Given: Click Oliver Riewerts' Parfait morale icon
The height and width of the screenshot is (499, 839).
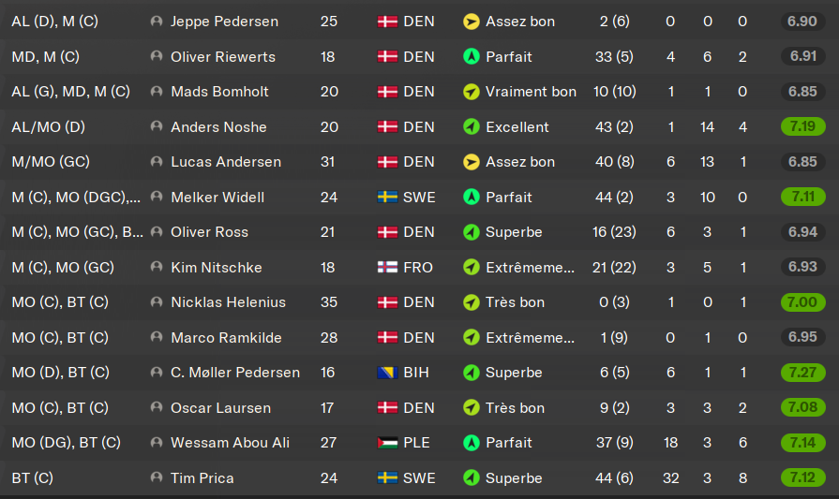Looking at the screenshot, I should tap(472, 57).
